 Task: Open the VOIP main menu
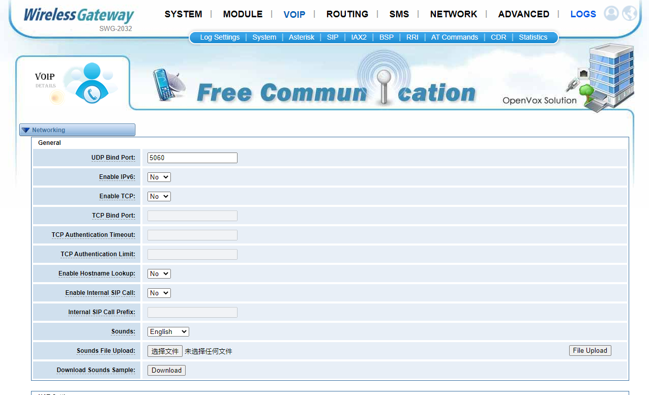[294, 14]
